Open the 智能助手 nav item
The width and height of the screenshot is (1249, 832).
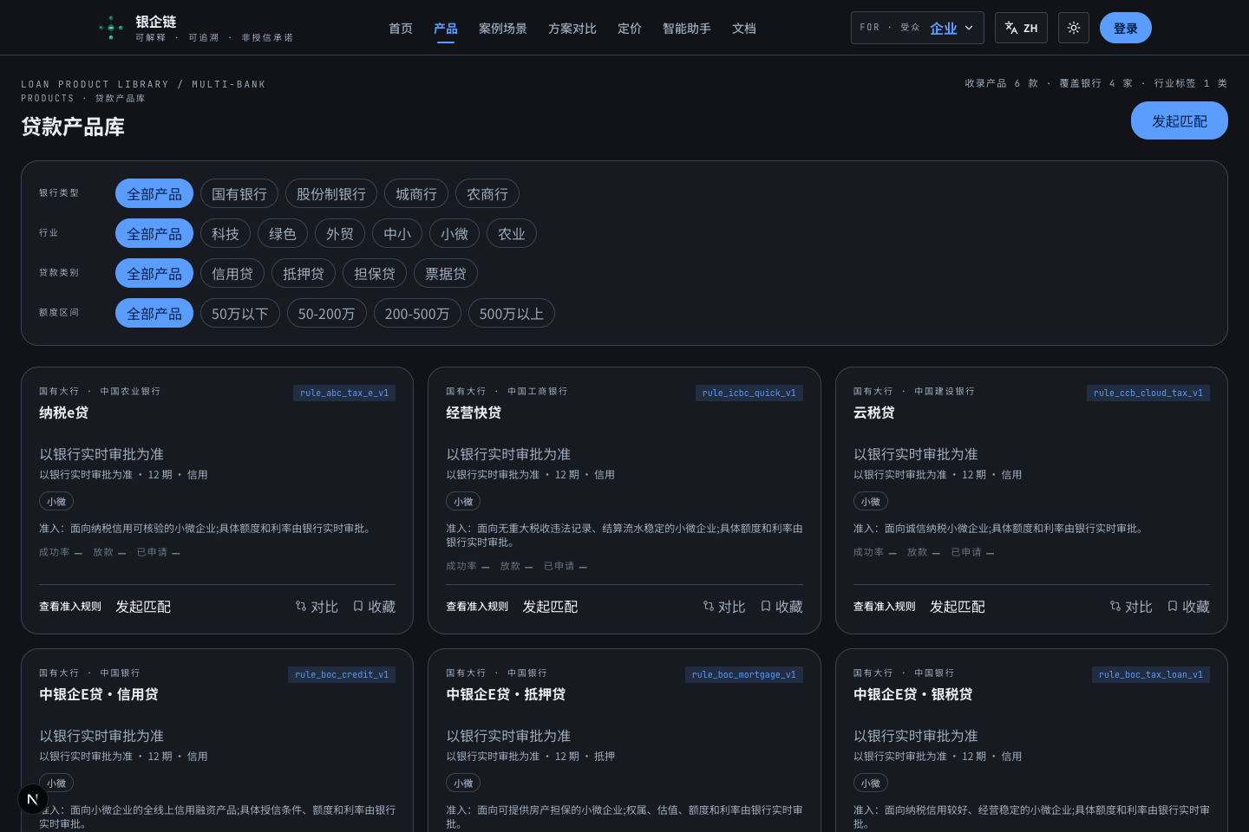click(687, 29)
